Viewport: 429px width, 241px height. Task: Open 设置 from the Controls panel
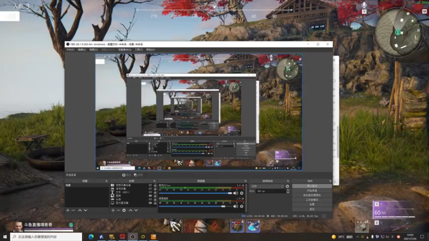pos(312,205)
